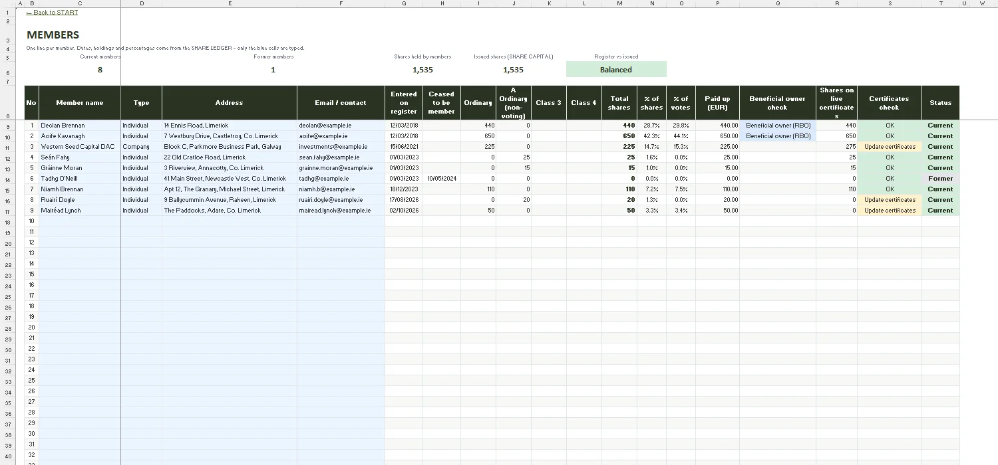This screenshot has width=998, height=465.
Task: Select member name Tadhg O'Neill
Action: (80, 179)
